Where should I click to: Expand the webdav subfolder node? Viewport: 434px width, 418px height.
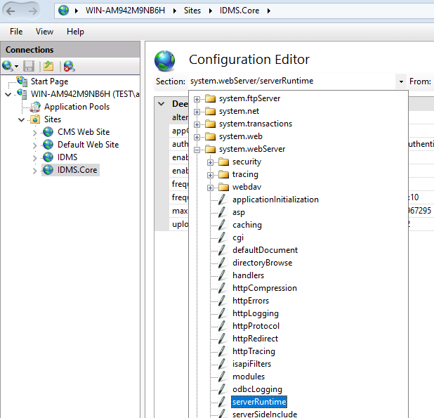pos(210,188)
